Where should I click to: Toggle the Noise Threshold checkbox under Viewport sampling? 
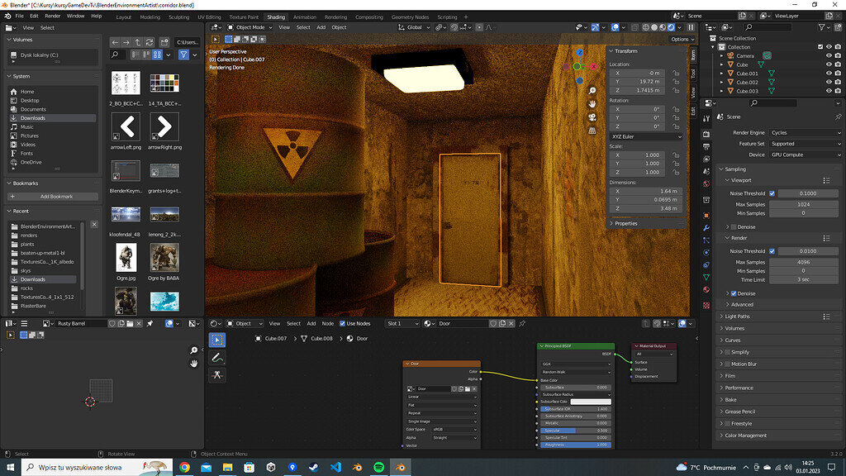pyautogui.click(x=772, y=193)
